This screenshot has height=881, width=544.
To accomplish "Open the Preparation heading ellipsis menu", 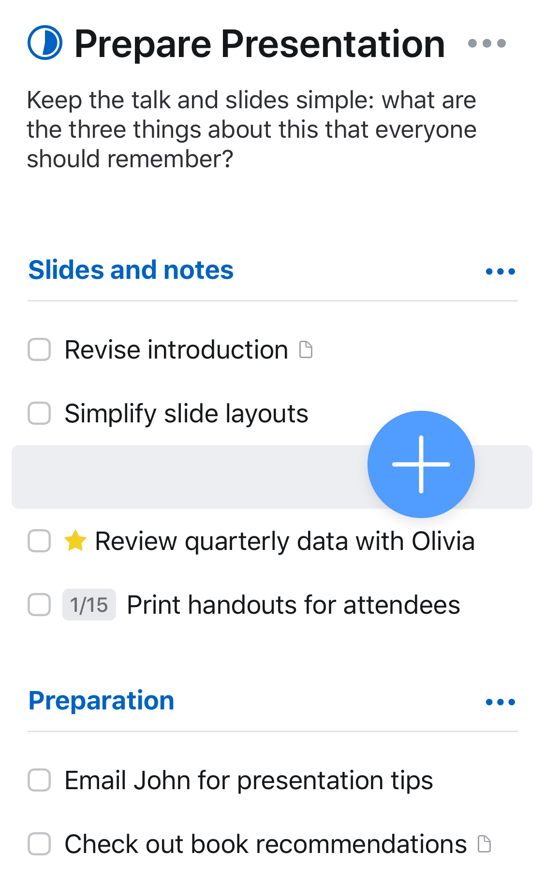I will (x=500, y=702).
